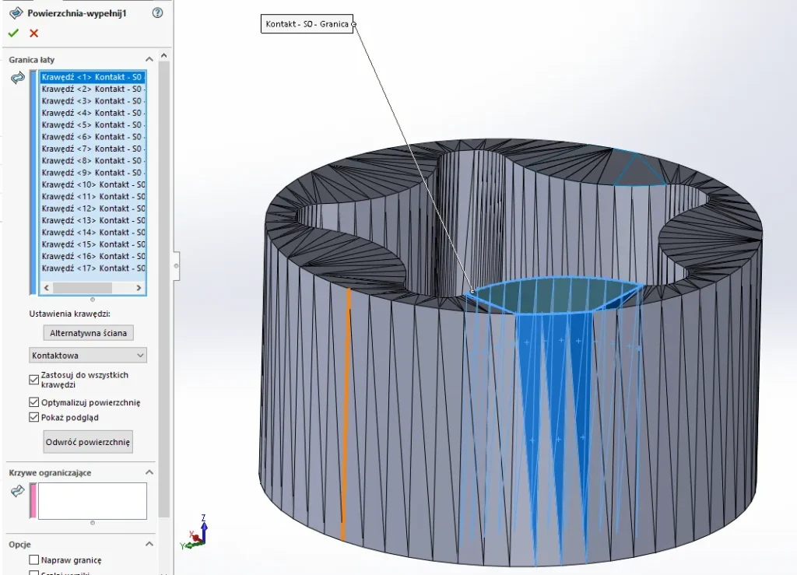Collapse the Opcje section
Screen dimensions: 797x575
click(x=149, y=544)
